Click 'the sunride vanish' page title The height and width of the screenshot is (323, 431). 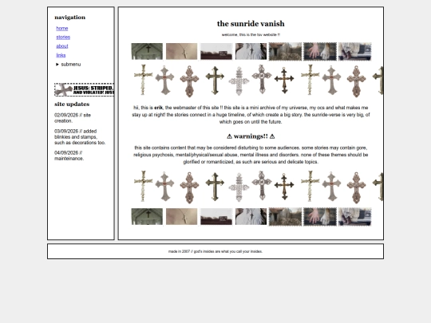click(x=251, y=24)
